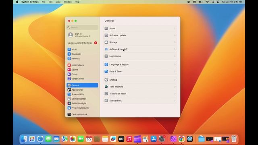Open the Apple menu
258x145 pixels.
pyautogui.click(x=17, y=2)
